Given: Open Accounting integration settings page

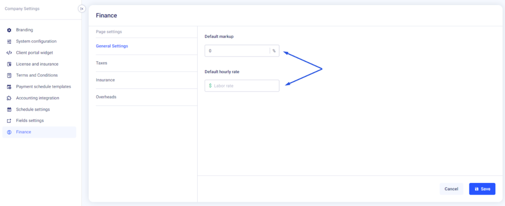Looking at the screenshot, I should (37, 98).
